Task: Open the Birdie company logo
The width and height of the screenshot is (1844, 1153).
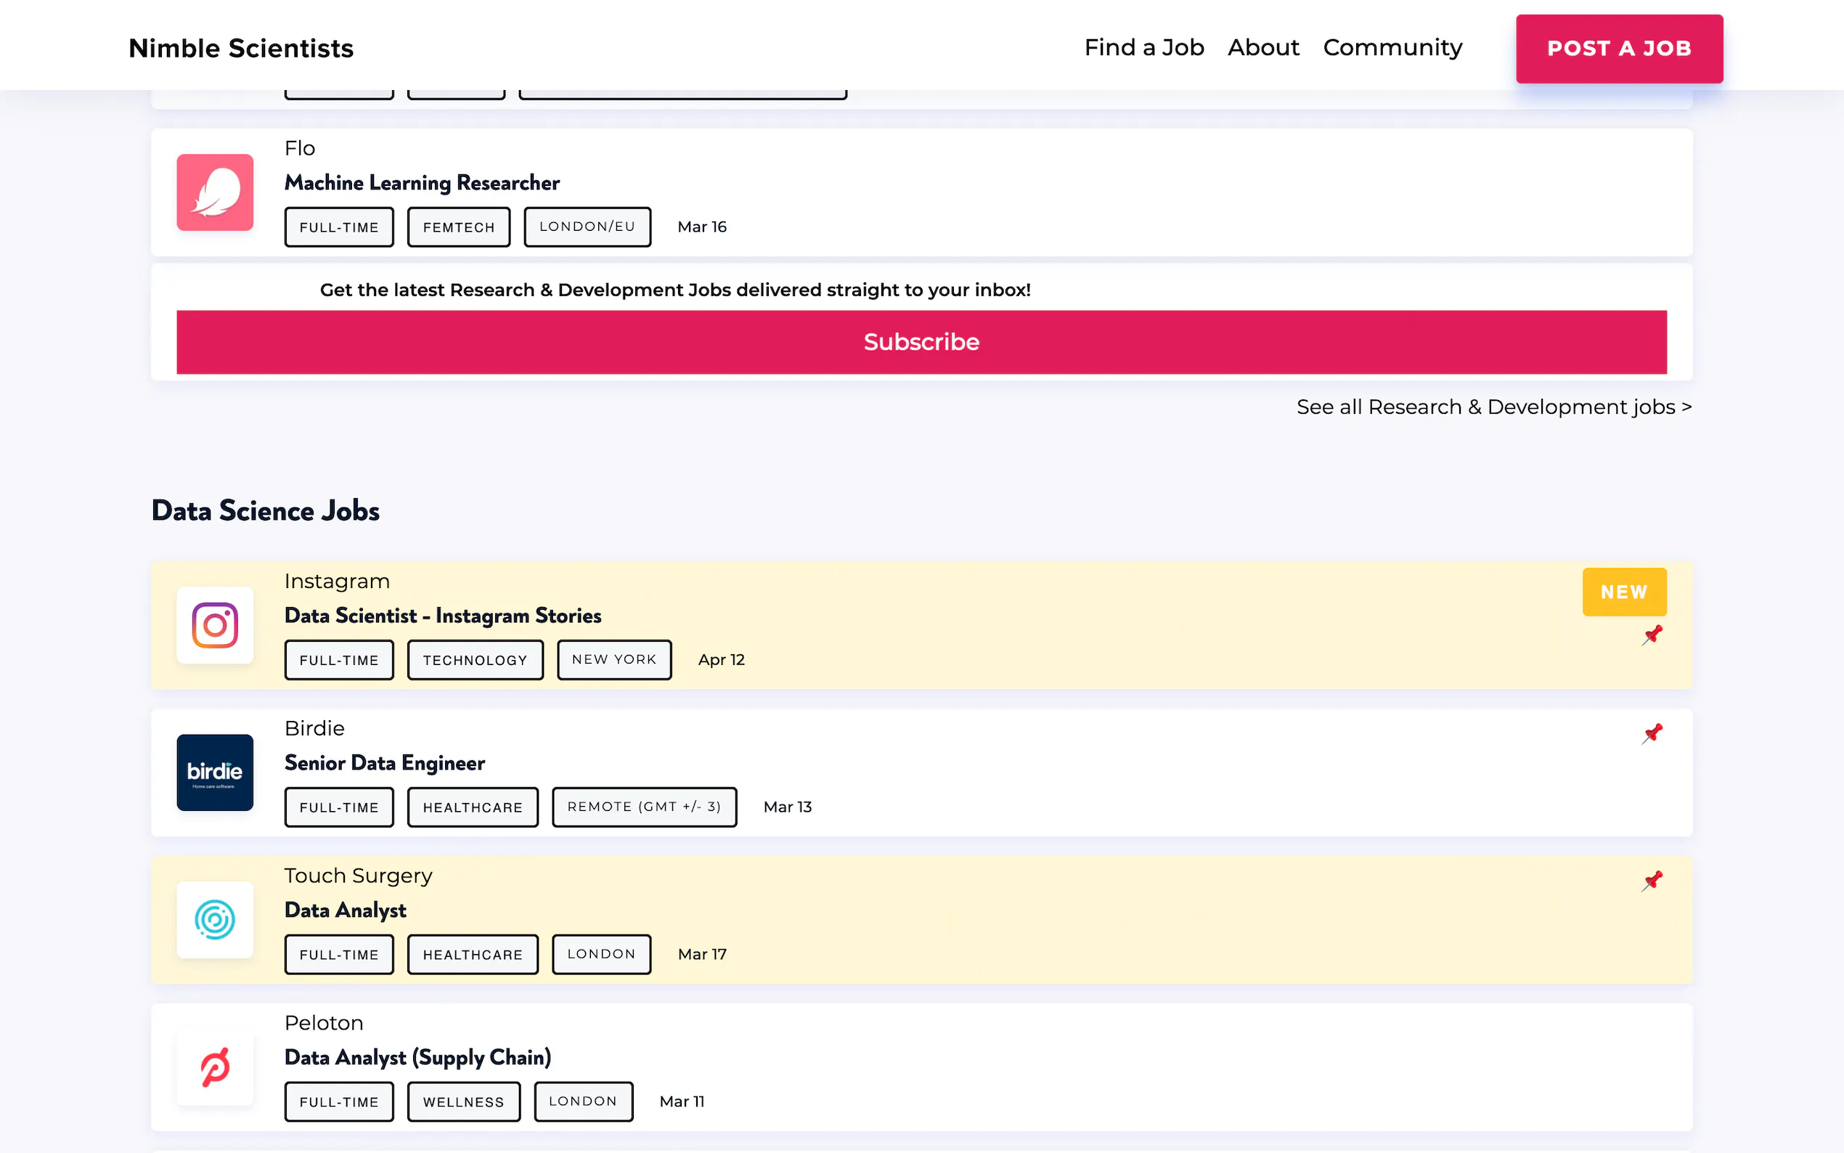Action: pos(215,773)
